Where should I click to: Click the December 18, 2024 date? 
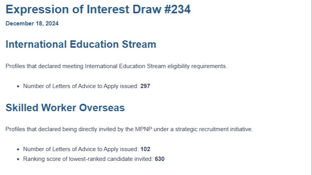pyautogui.click(x=32, y=23)
